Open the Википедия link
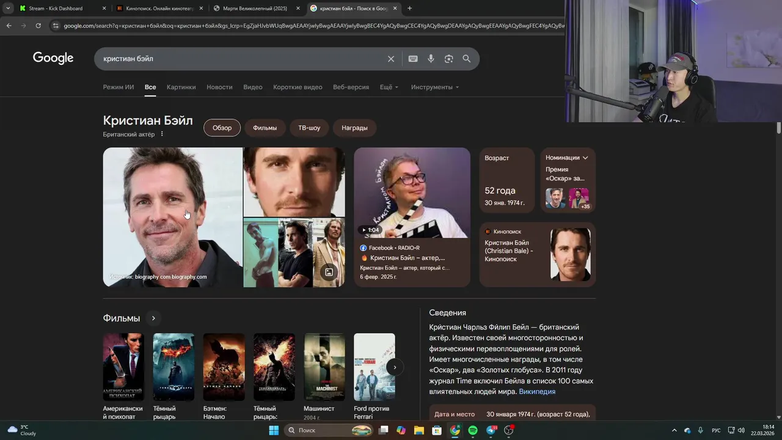This screenshot has height=440, width=782. coord(537,392)
